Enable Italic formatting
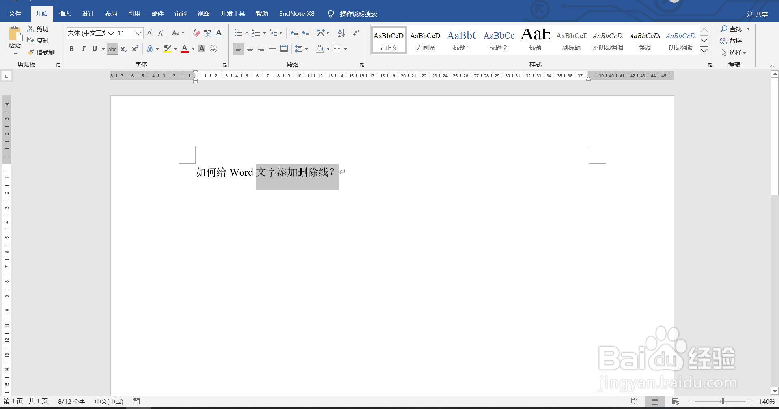 83,49
